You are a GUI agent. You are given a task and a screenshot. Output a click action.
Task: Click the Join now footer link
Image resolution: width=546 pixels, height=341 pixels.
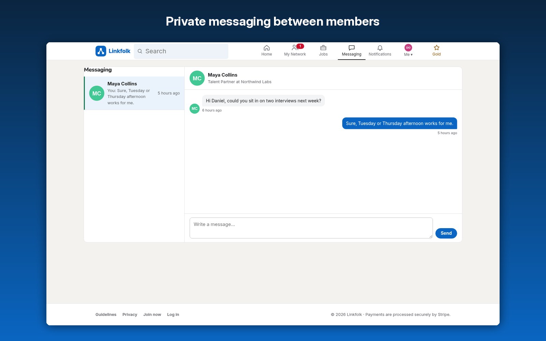[x=152, y=314]
